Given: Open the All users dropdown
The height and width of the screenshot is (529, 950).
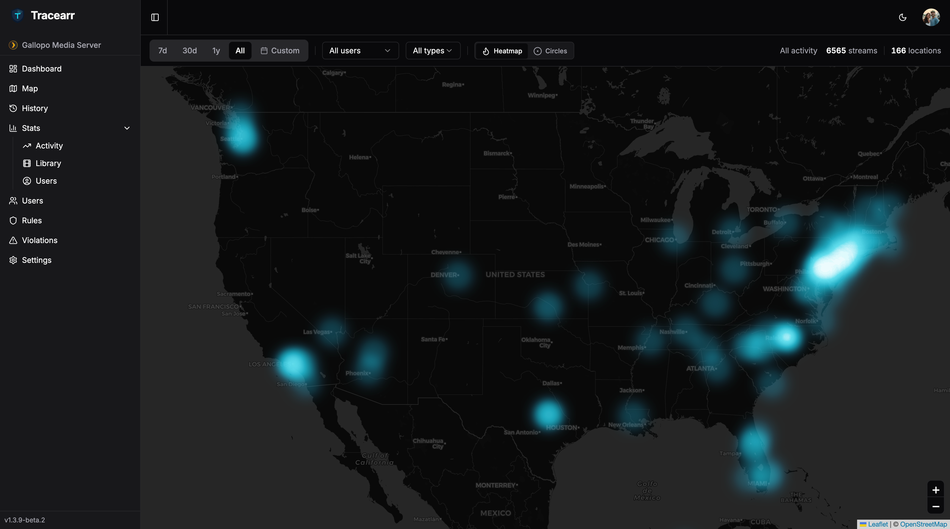Looking at the screenshot, I should (x=360, y=51).
